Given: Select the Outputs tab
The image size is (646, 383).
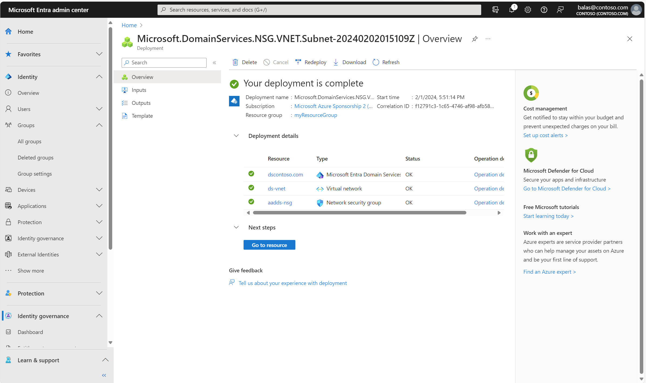Looking at the screenshot, I should point(141,102).
